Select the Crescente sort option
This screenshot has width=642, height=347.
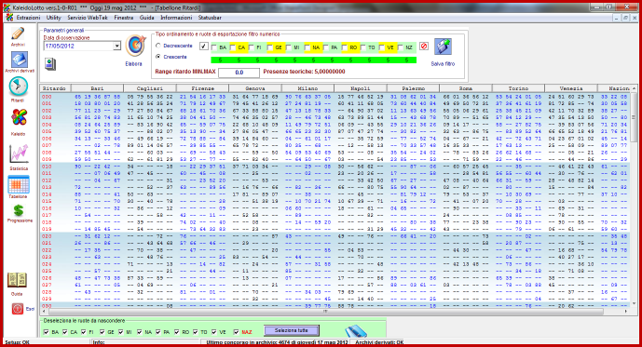click(158, 57)
